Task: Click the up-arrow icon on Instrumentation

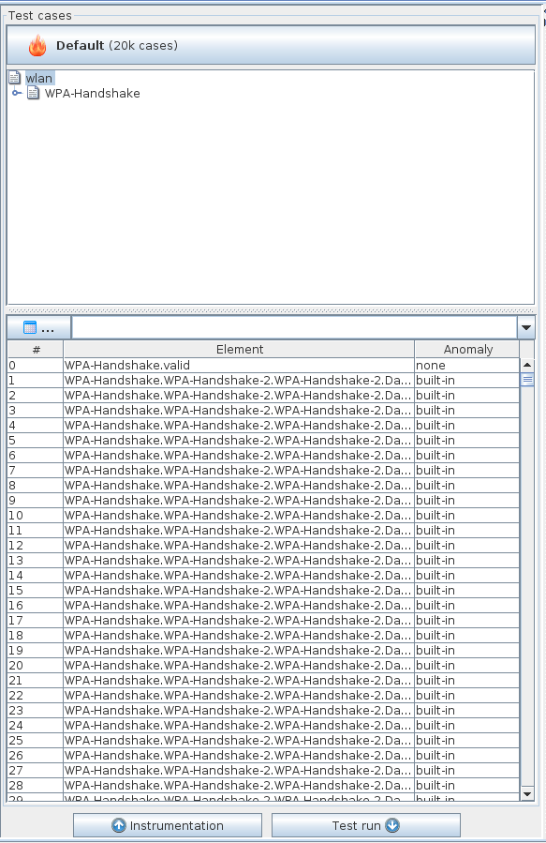Action: click(x=119, y=825)
